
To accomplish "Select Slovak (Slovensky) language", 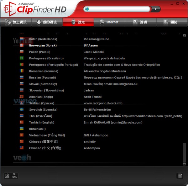I will tap(43, 84).
